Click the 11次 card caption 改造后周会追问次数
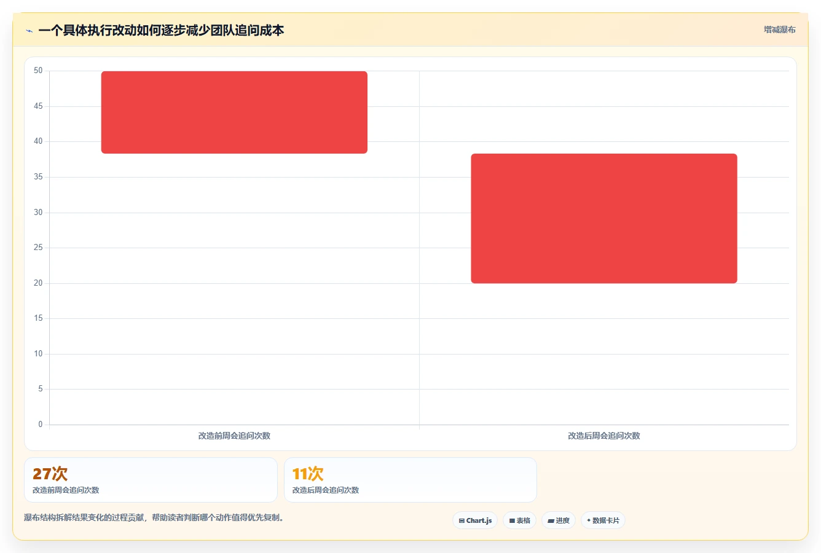 pos(326,490)
